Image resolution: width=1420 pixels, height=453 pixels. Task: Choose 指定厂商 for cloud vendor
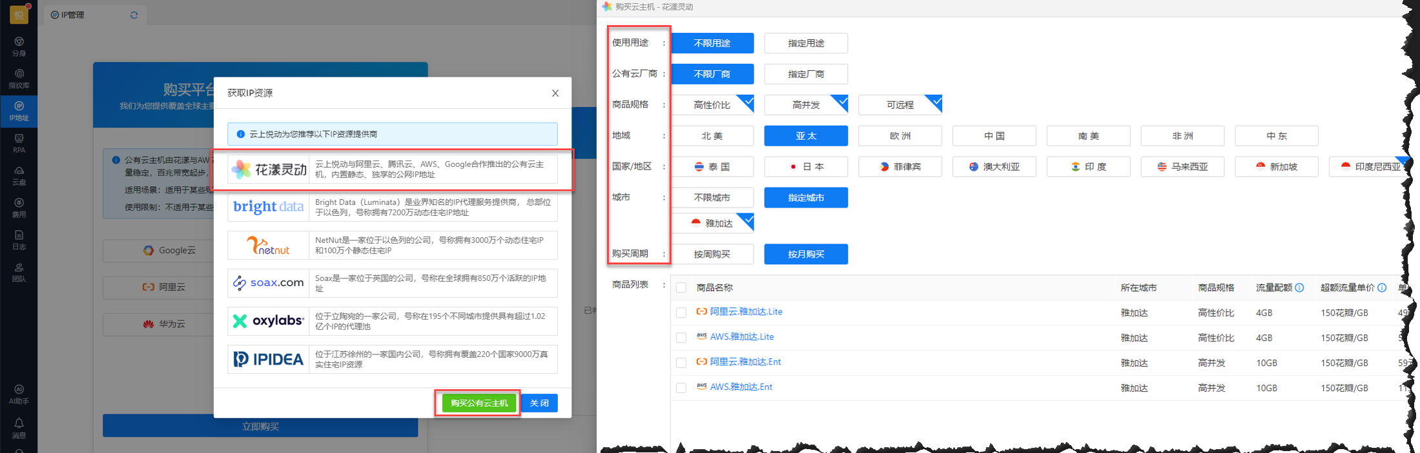pyautogui.click(x=806, y=74)
